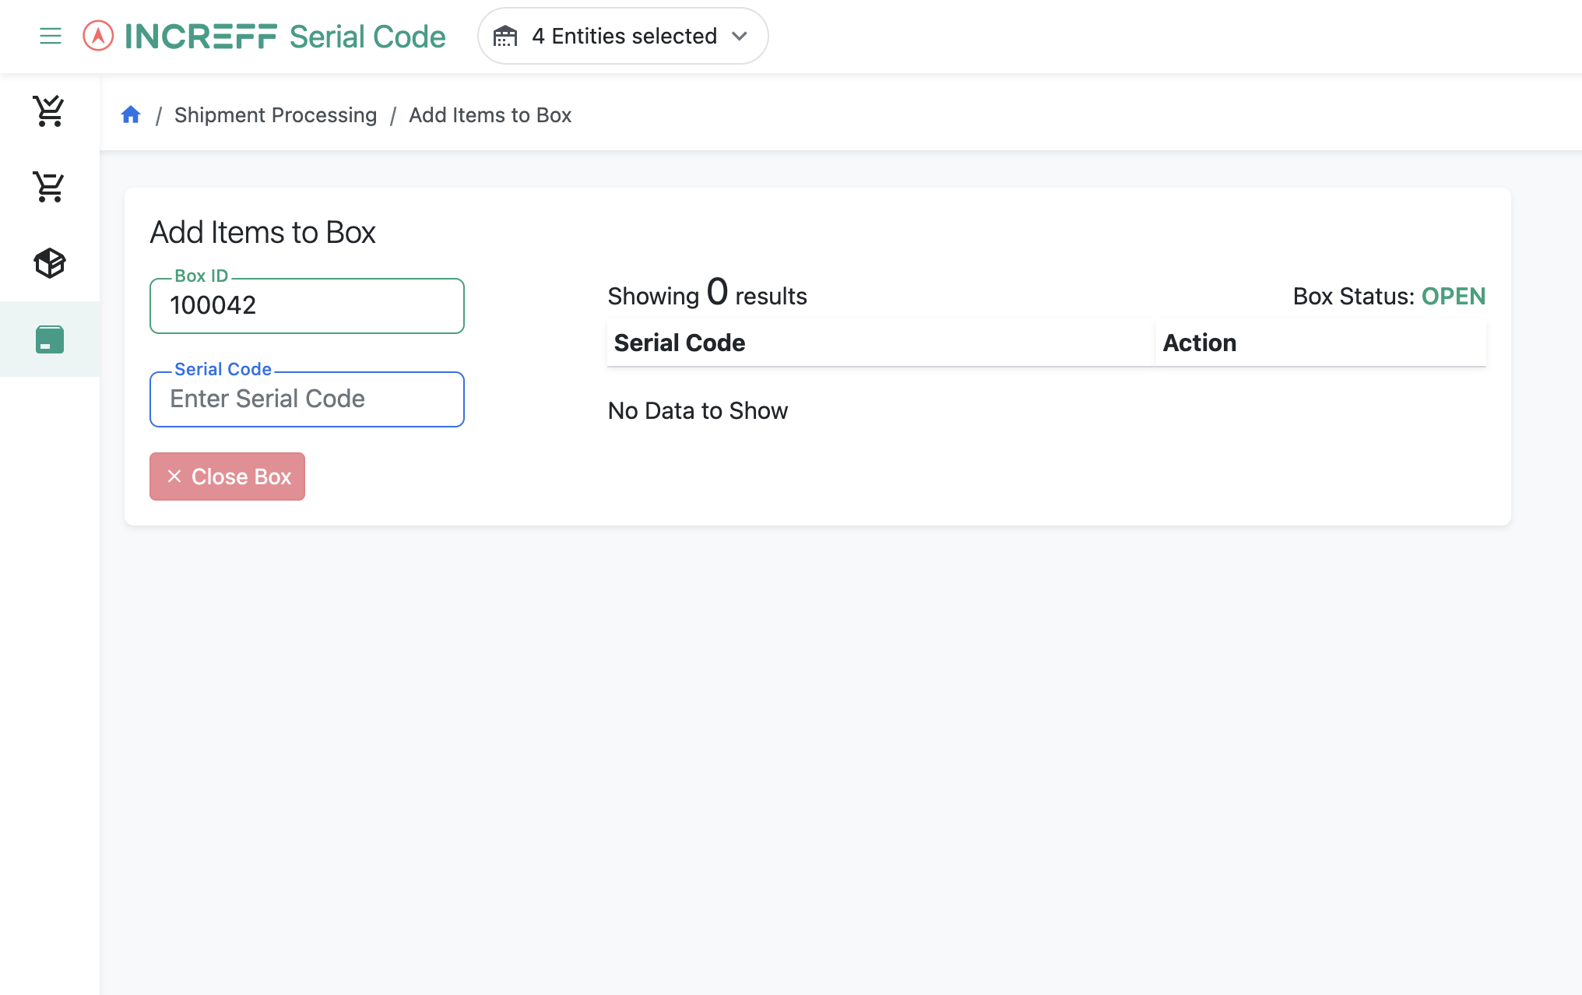Expand the 4 Entities selected dropdown
1582x995 pixels.
click(623, 36)
